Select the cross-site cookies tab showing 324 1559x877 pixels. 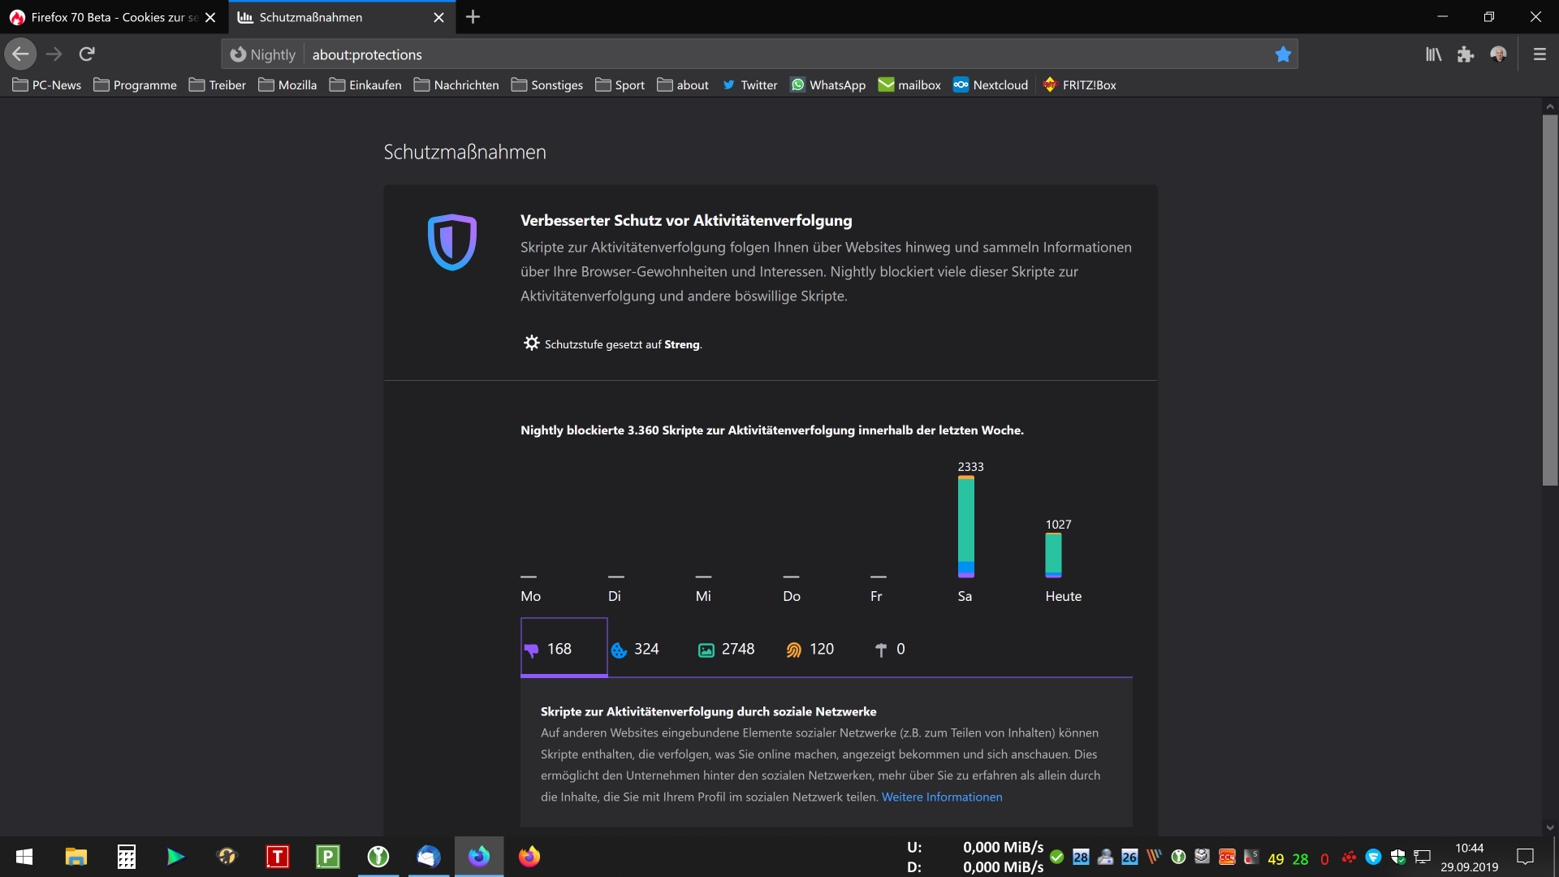coord(635,649)
